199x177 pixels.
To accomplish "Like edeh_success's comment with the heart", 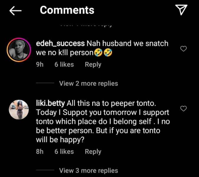I will click(183, 49).
